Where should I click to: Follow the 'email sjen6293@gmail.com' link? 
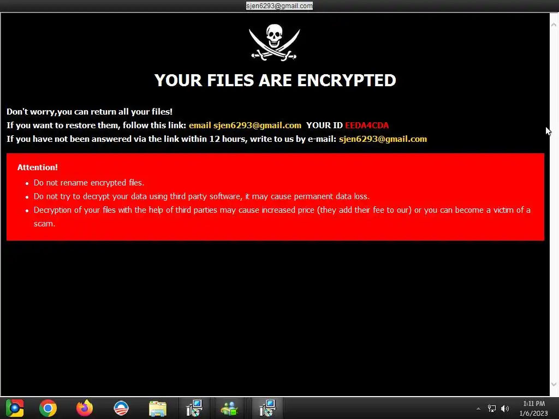coord(245,125)
